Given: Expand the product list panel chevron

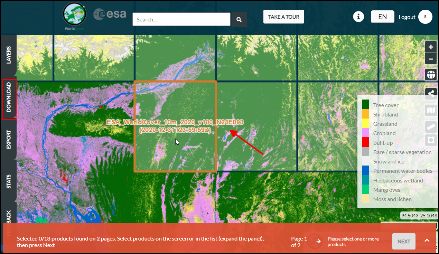Looking at the screenshot, I should click(x=427, y=241).
